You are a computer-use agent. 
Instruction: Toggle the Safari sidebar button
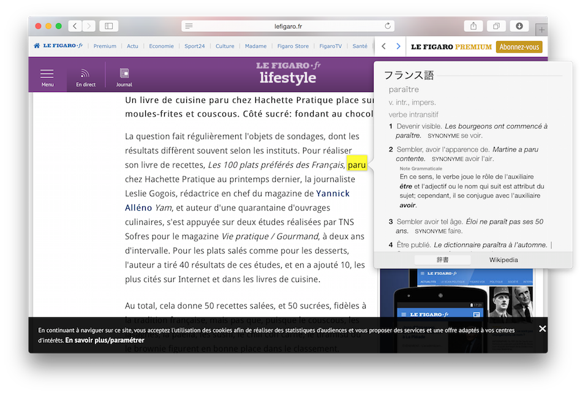click(109, 26)
